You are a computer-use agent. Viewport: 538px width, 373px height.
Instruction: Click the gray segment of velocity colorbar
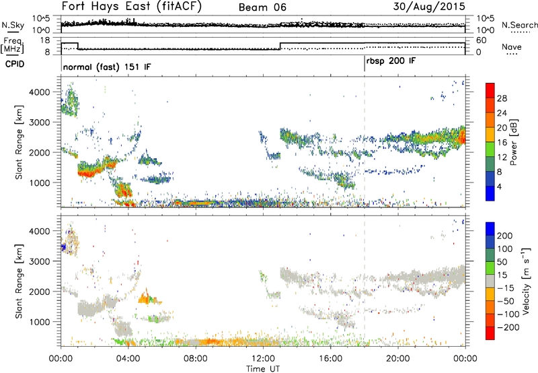(x=490, y=281)
